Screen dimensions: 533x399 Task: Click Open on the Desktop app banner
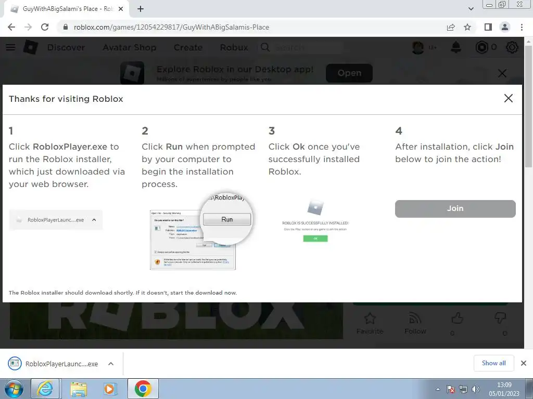click(x=349, y=73)
